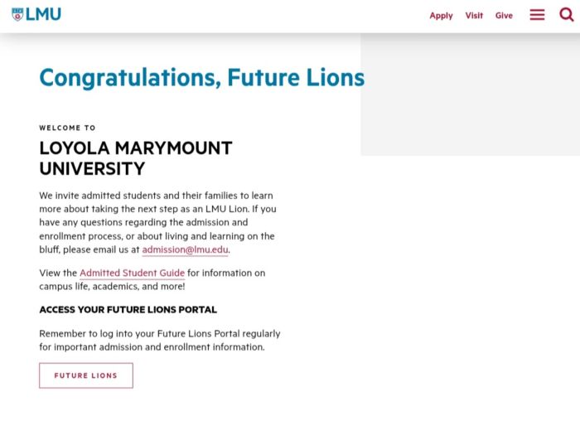Click the Loyola Marymount University heading

135,158
